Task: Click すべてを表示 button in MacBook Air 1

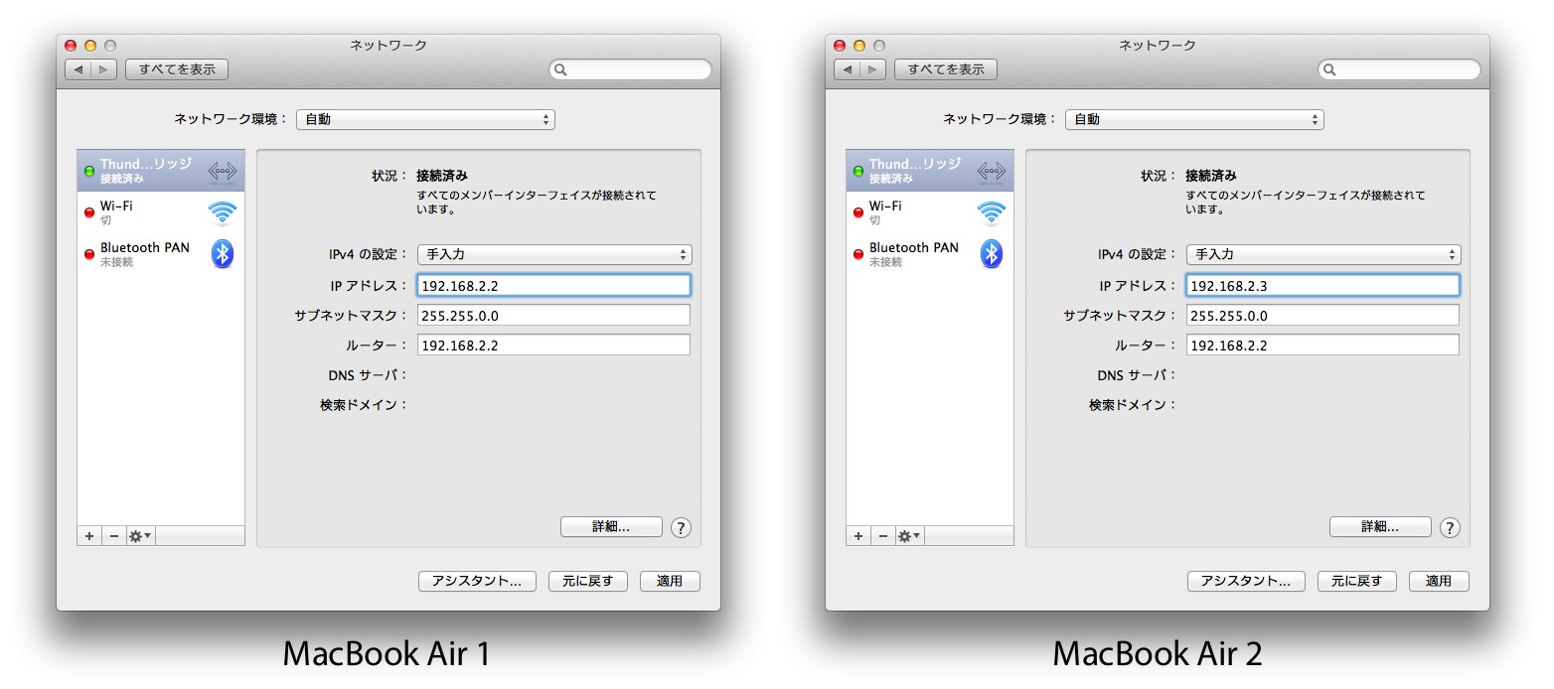Action: 177,69
